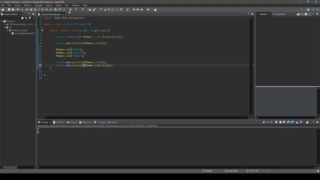Click the Forward navigation arrow in toolbar
The height and width of the screenshot is (180, 320).
point(148,9)
